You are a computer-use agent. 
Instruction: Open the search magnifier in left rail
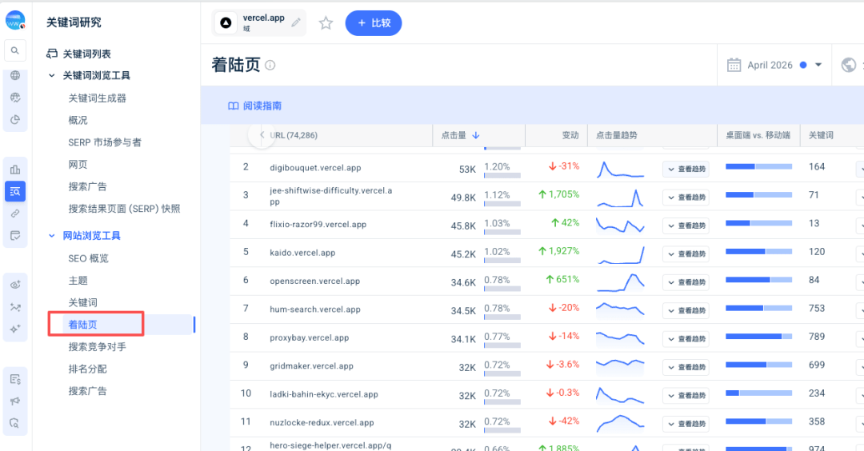click(x=15, y=50)
